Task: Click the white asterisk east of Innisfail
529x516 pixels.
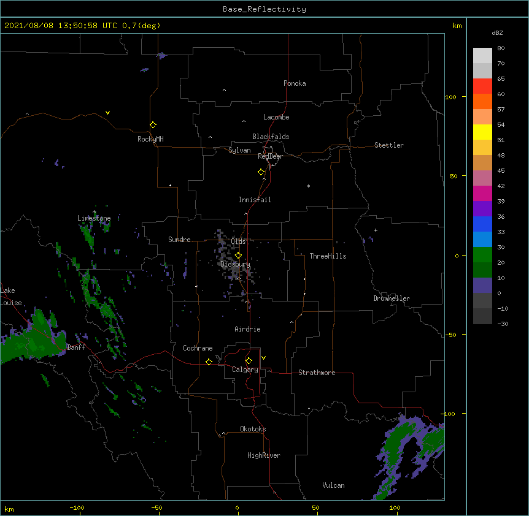Action: click(x=308, y=186)
